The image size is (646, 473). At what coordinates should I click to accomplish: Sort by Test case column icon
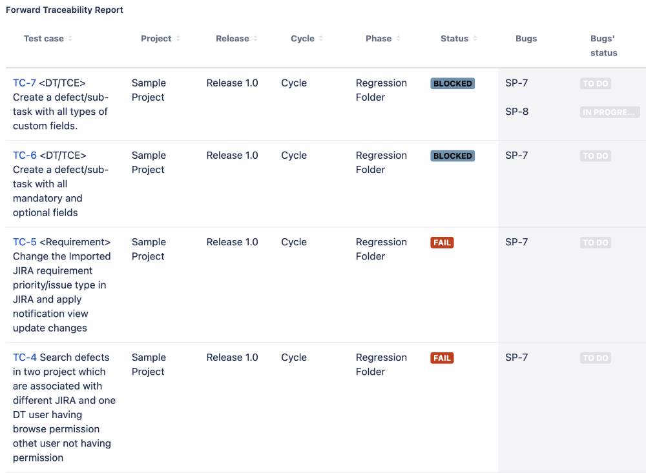pos(70,39)
